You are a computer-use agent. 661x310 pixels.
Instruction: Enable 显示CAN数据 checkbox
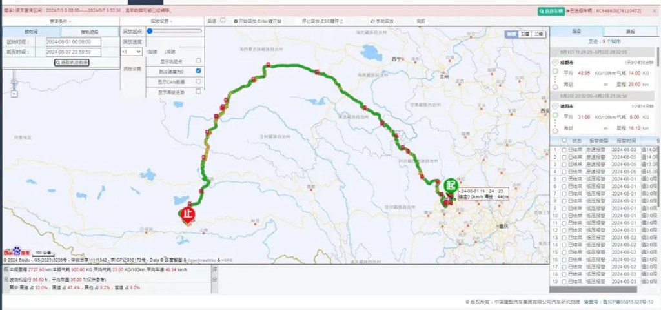(198, 81)
